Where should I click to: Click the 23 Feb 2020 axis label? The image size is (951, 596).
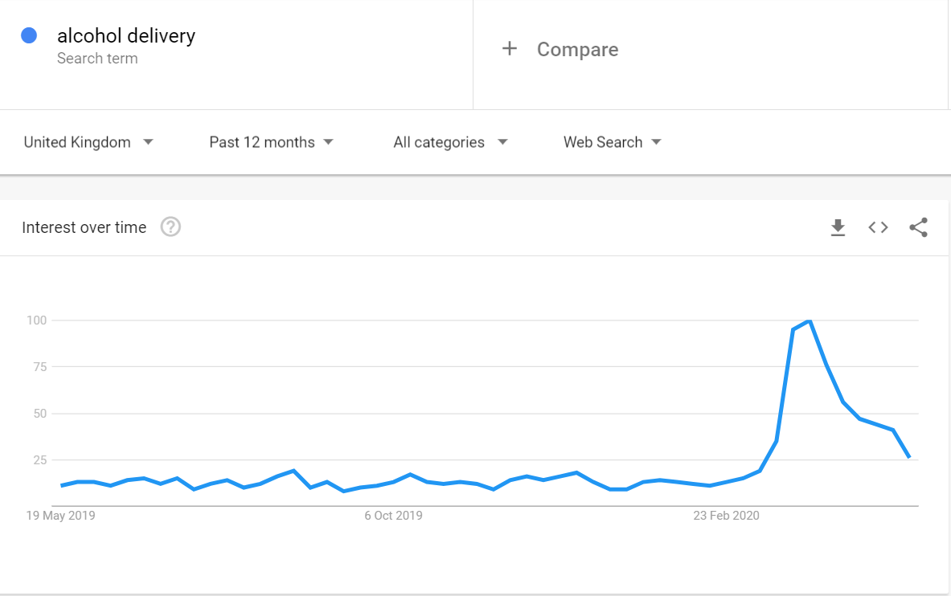pyautogui.click(x=726, y=516)
